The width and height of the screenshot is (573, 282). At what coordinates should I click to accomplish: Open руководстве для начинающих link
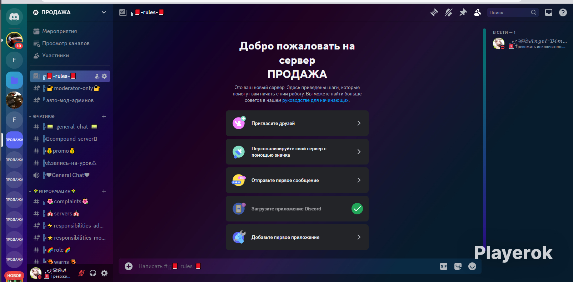click(x=315, y=100)
